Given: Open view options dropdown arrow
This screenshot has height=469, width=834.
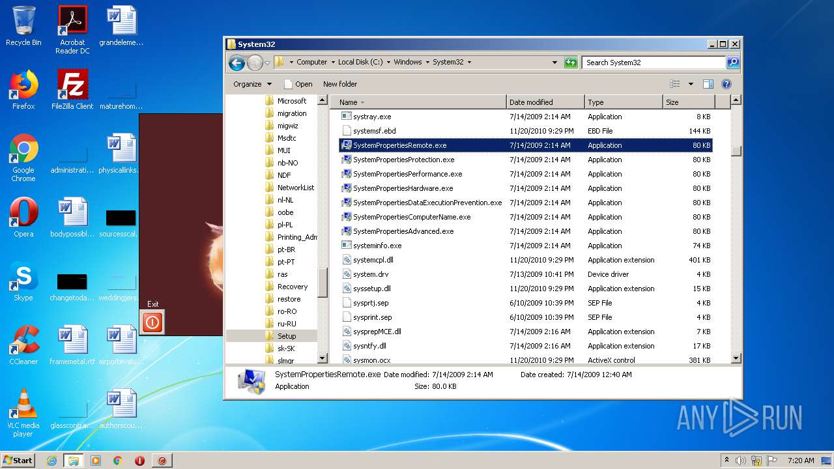Looking at the screenshot, I should pos(691,84).
